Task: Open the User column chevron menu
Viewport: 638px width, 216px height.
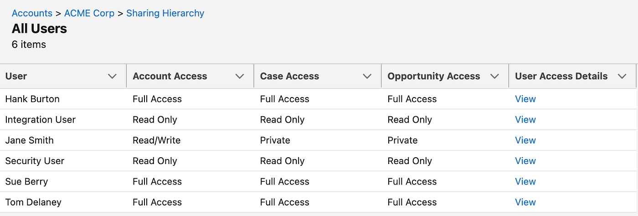Action: pos(112,77)
